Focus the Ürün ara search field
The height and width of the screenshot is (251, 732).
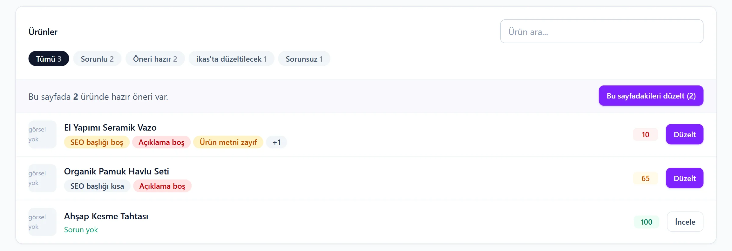coord(602,31)
